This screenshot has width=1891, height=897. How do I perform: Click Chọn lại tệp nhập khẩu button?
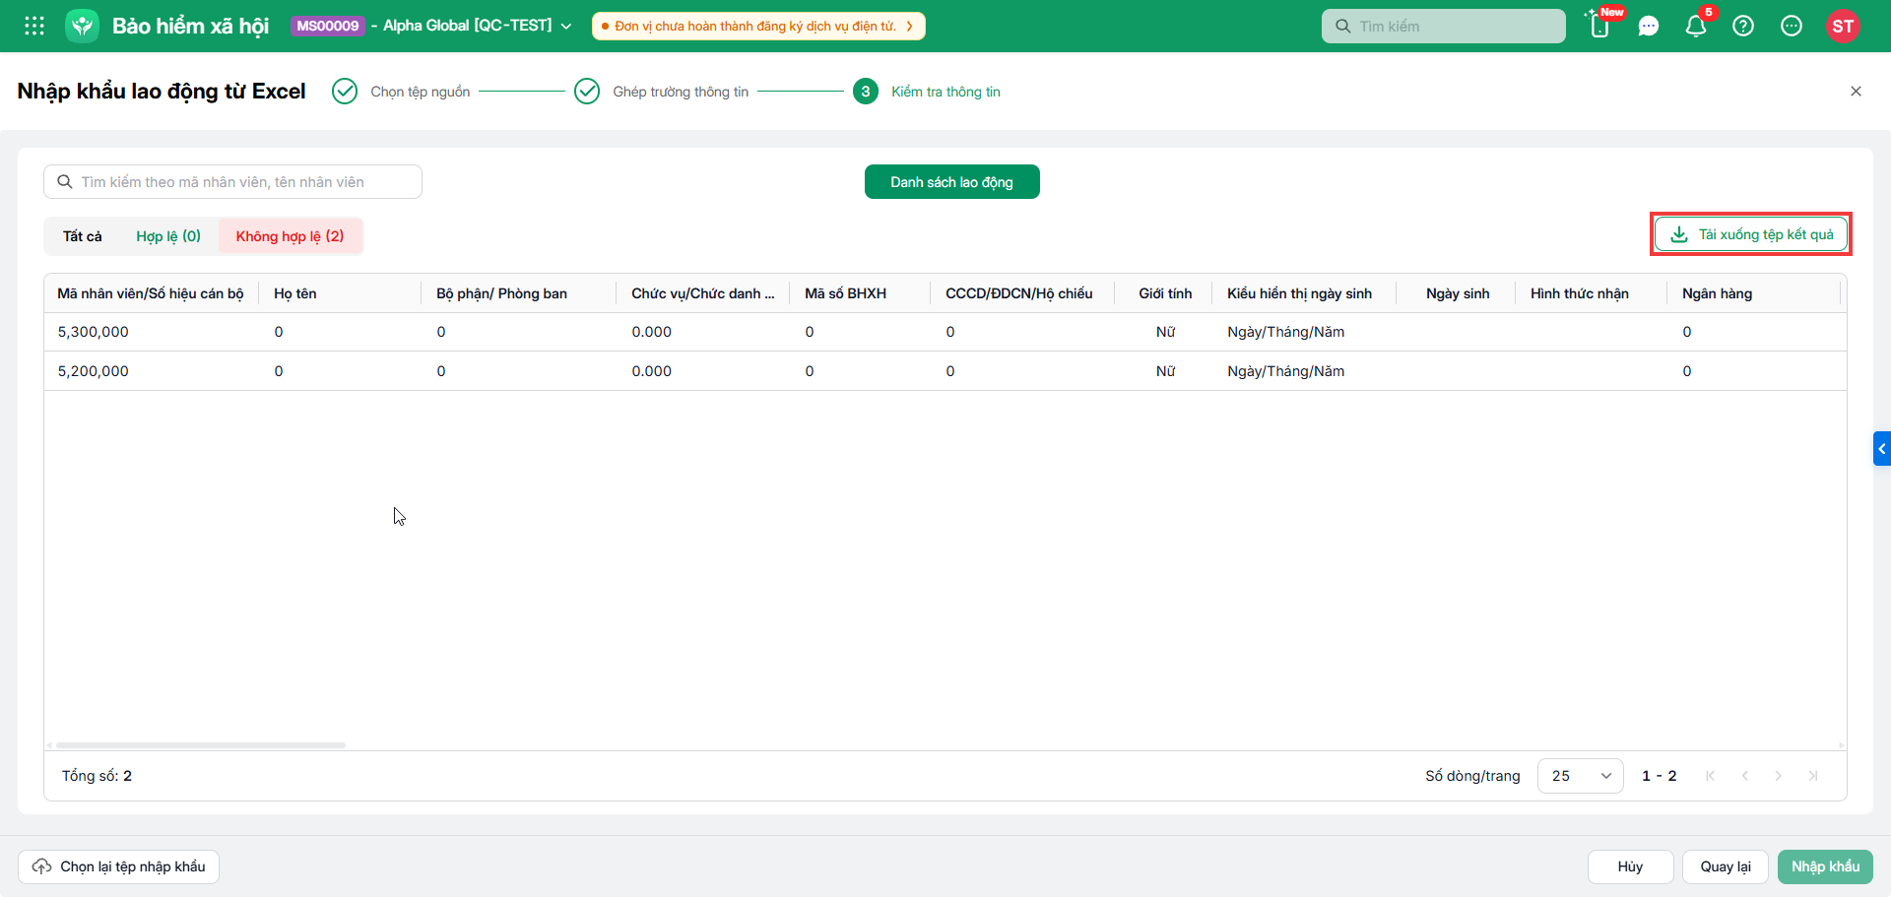coord(119,866)
